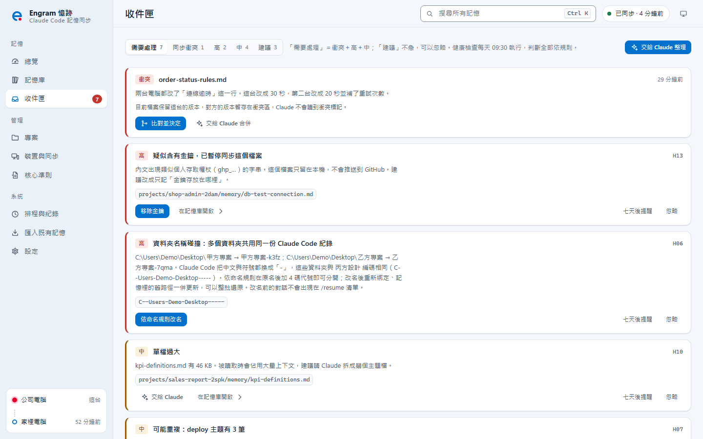Screen dimensions: 703x439
Task: Filter by 高 priority tab
Action: (220, 47)
